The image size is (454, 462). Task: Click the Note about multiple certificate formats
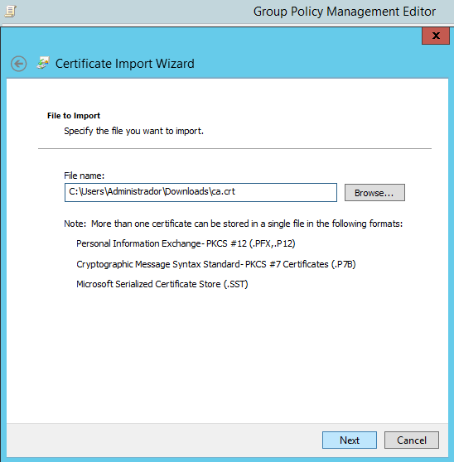233,224
